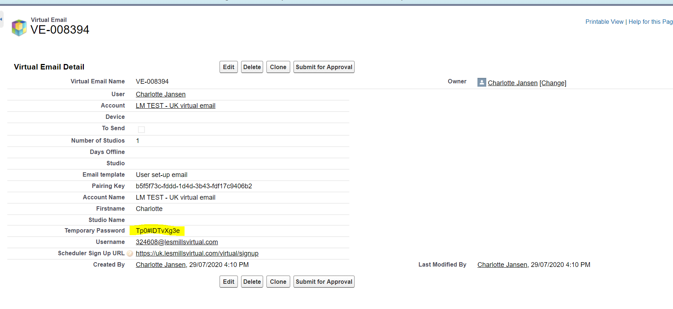Open the 324608@lesmillsvirtual.com username link
Image resolution: width=673 pixels, height=309 pixels.
point(177,242)
